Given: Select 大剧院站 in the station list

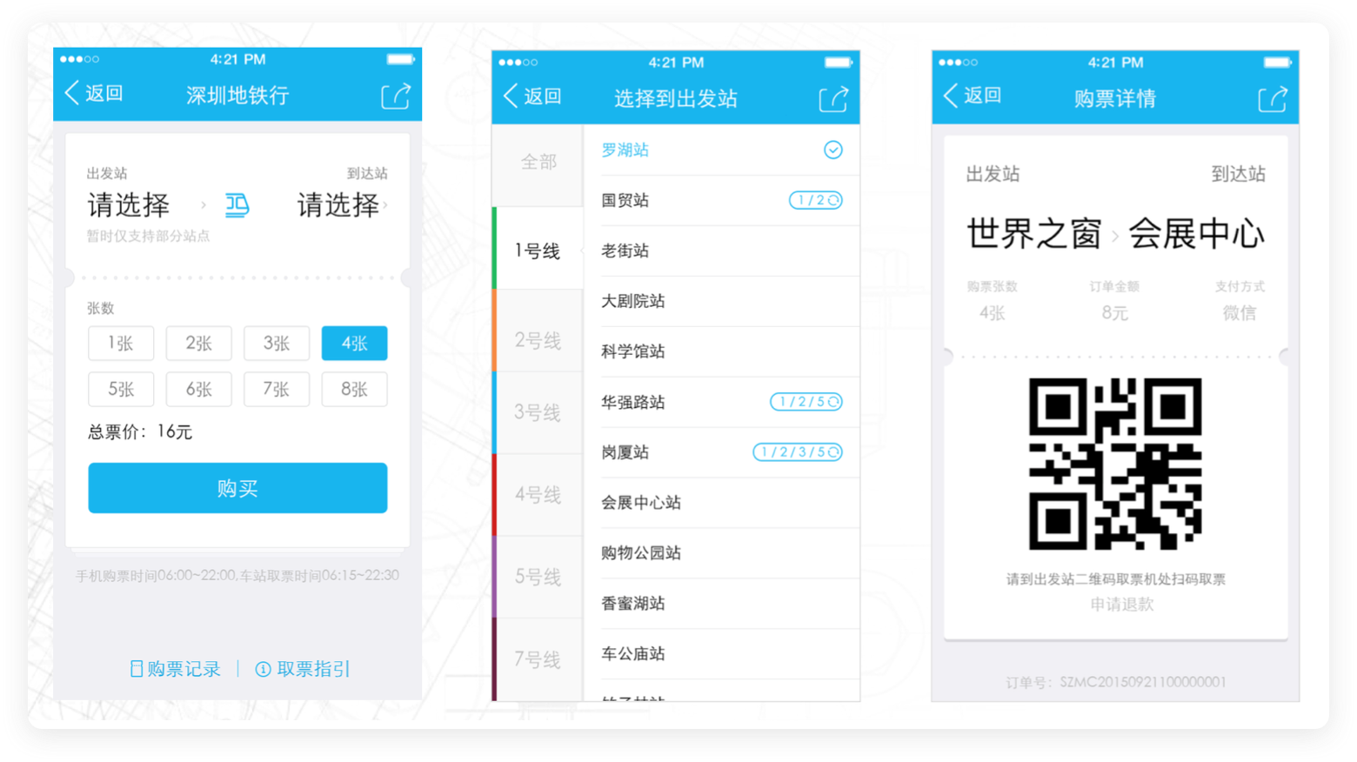Looking at the screenshot, I should click(721, 302).
